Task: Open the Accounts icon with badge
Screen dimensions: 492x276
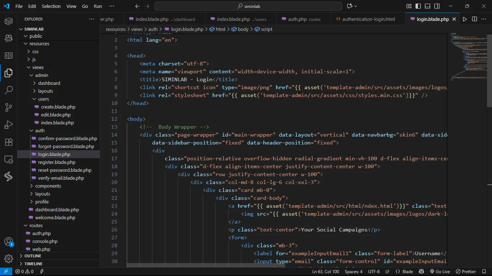Action: (x=9, y=242)
